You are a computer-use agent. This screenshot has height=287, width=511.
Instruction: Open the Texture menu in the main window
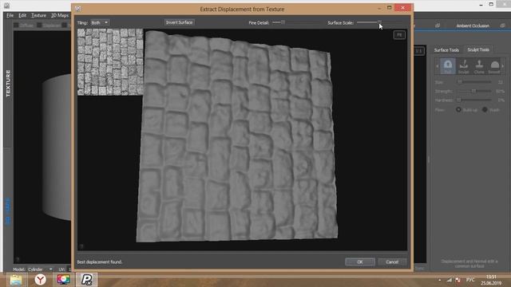click(38, 15)
